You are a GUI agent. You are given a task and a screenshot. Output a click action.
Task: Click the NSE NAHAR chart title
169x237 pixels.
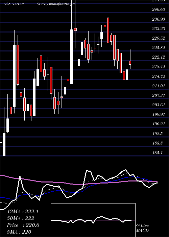pyautogui.click(x=14, y=4)
